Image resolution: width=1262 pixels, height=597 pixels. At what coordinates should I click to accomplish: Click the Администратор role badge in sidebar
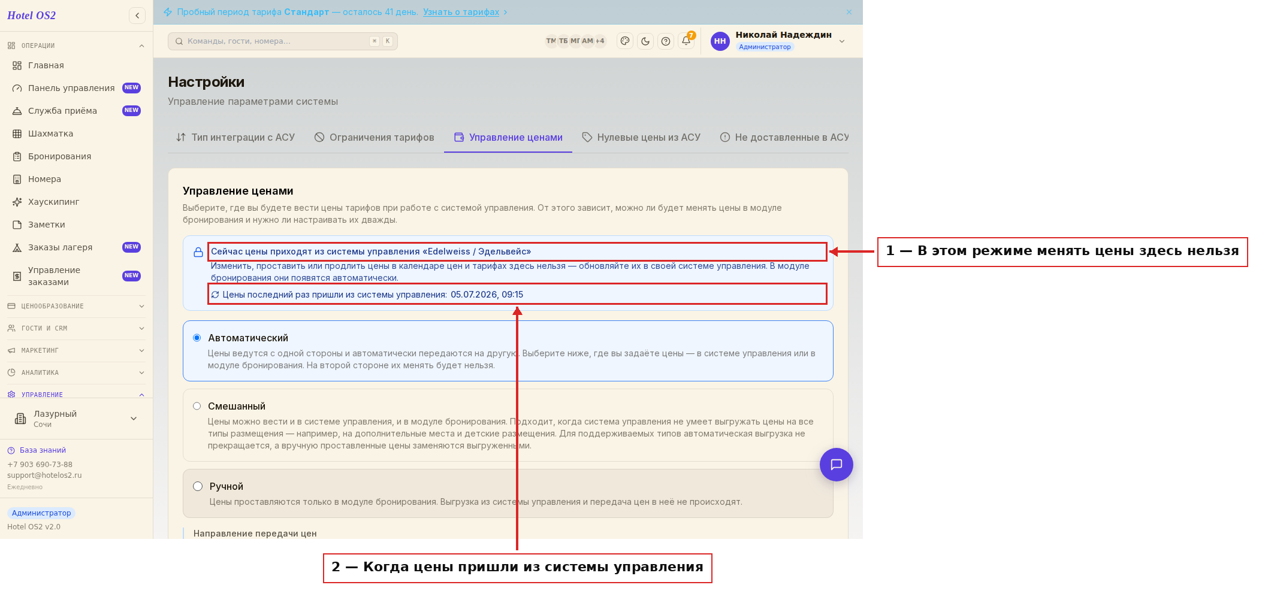(x=41, y=513)
